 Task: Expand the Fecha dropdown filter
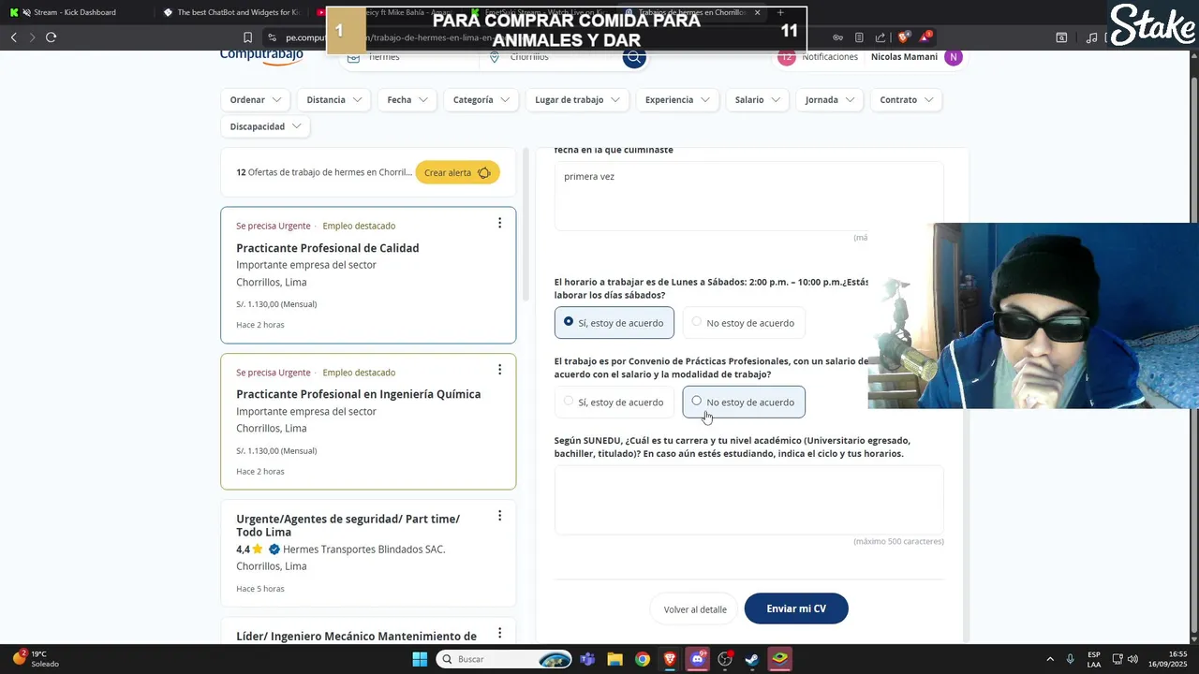(x=407, y=100)
